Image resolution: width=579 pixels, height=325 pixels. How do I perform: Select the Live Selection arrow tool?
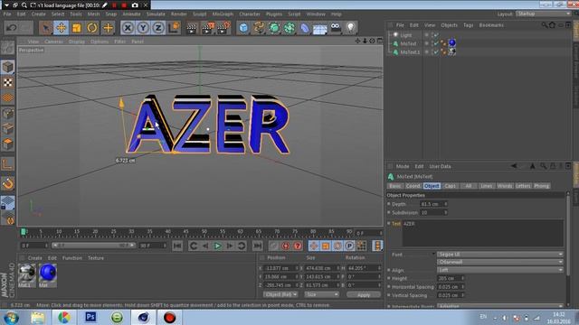pyautogui.click(x=46, y=28)
